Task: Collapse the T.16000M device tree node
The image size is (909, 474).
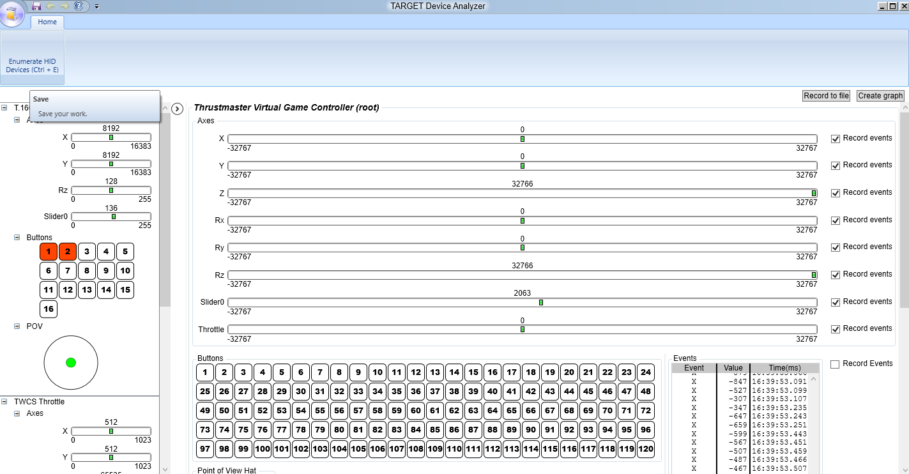Action: point(4,108)
